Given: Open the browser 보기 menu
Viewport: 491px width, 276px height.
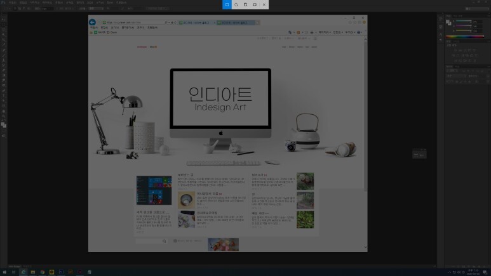Looking at the screenshot, I should 114,27.
